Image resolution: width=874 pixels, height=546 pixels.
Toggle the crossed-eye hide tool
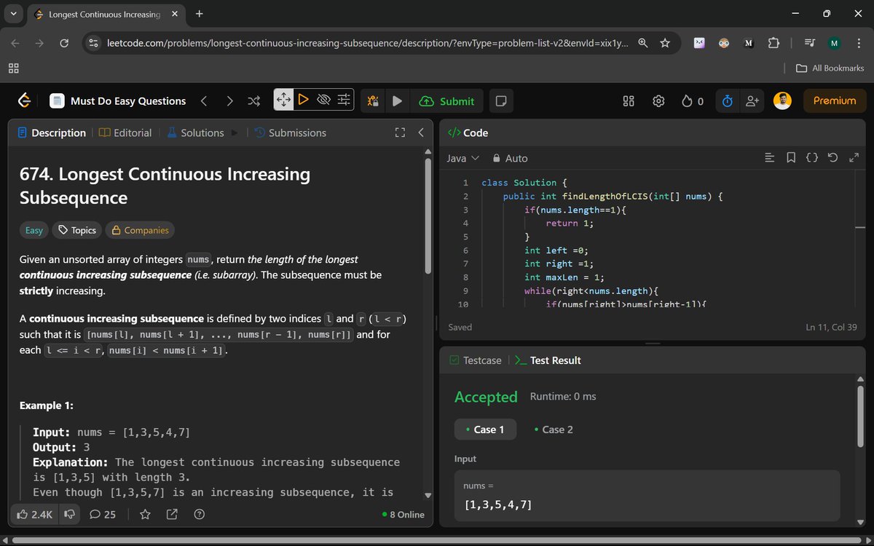click(323, 99)
